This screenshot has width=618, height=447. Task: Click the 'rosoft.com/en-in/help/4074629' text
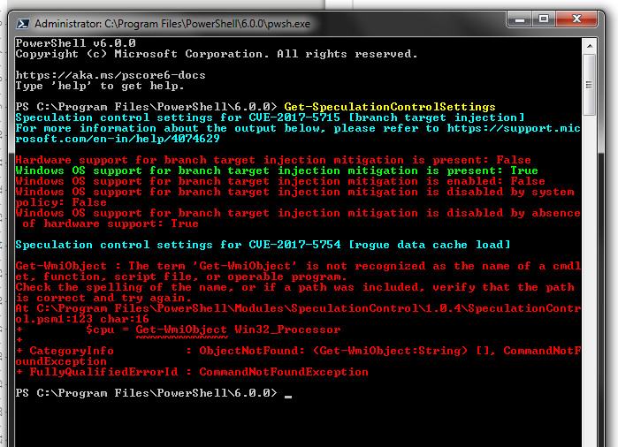tap(118, 139)
